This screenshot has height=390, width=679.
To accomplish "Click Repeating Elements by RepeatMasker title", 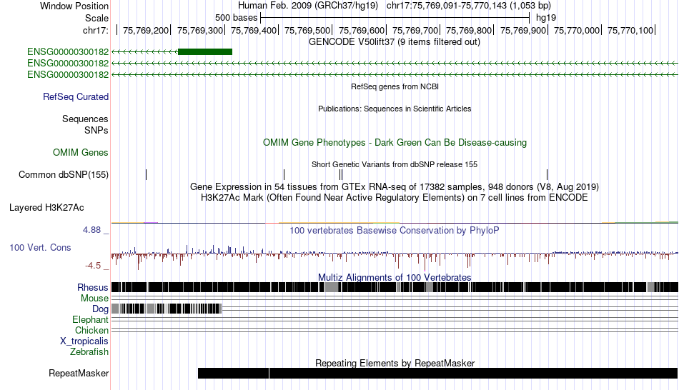I will click(395, 363).
